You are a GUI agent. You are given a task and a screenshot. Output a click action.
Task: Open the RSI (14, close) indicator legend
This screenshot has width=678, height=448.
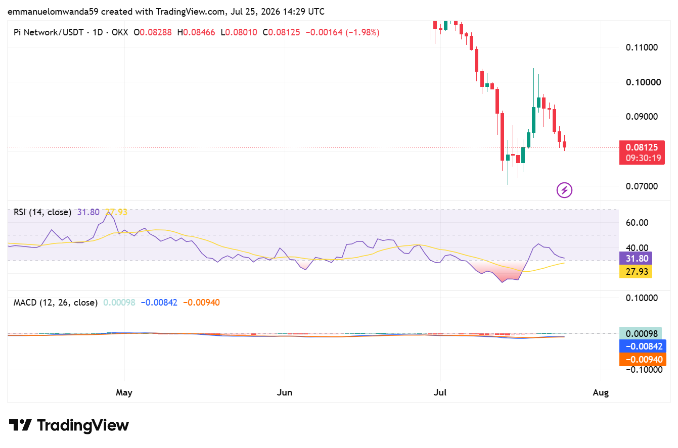coord(42,212)
